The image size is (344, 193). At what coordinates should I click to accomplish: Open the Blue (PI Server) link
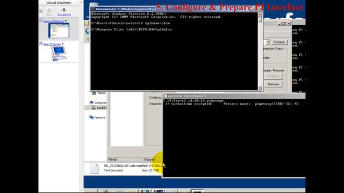[x=52, y=44]
